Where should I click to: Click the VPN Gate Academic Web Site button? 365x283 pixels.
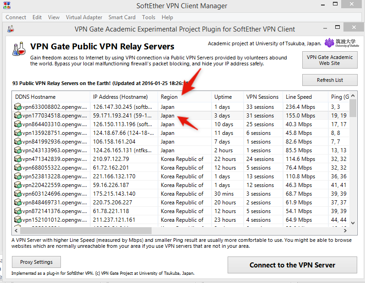pos(330,60)
